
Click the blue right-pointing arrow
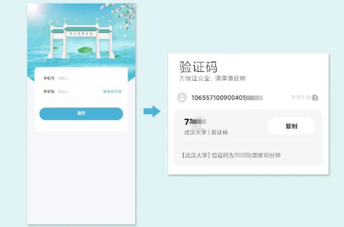152,111
